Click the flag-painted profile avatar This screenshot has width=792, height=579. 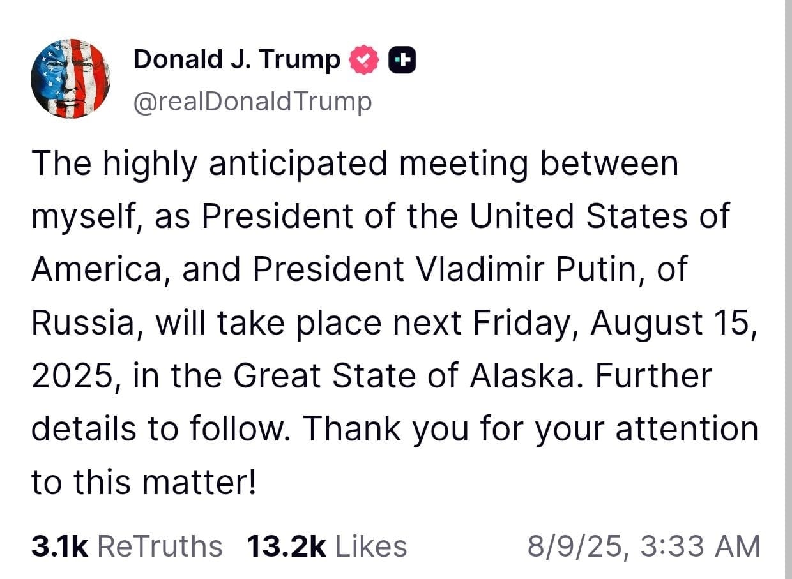[70, 79]
